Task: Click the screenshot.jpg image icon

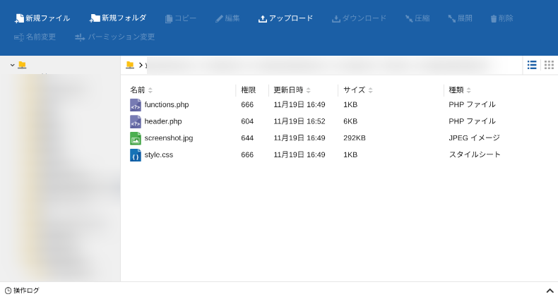Action: click(136, 138)
